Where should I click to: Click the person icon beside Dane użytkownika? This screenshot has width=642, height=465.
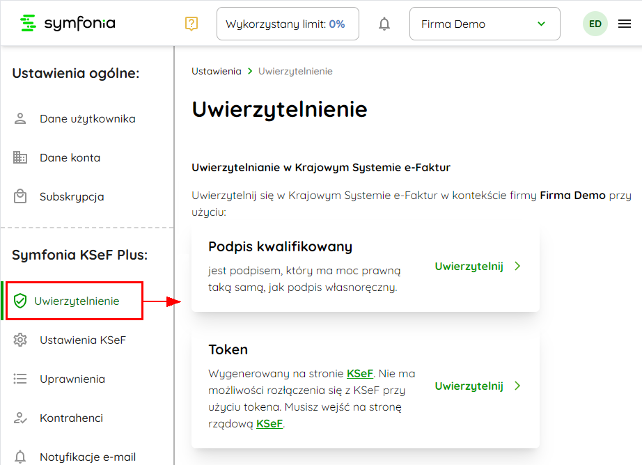[x=20, y=119]
